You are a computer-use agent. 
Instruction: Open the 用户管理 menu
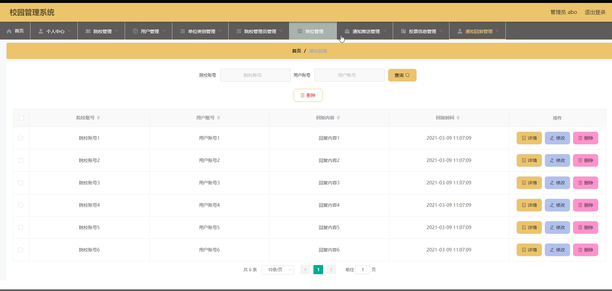(149, 31)
